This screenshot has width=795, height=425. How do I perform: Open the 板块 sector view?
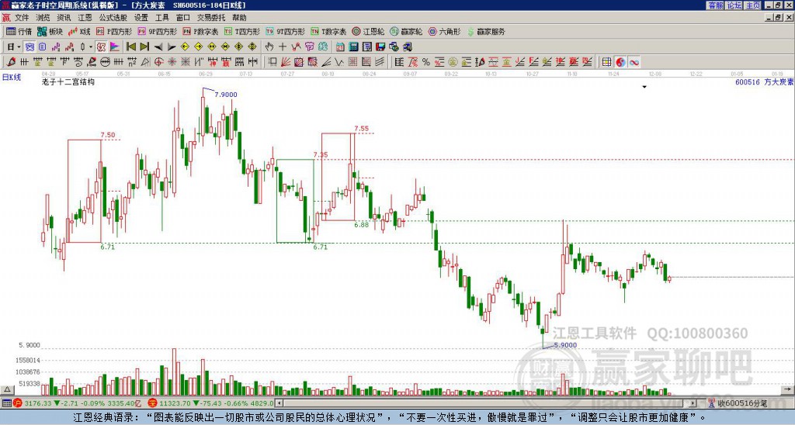click(50, 31)
